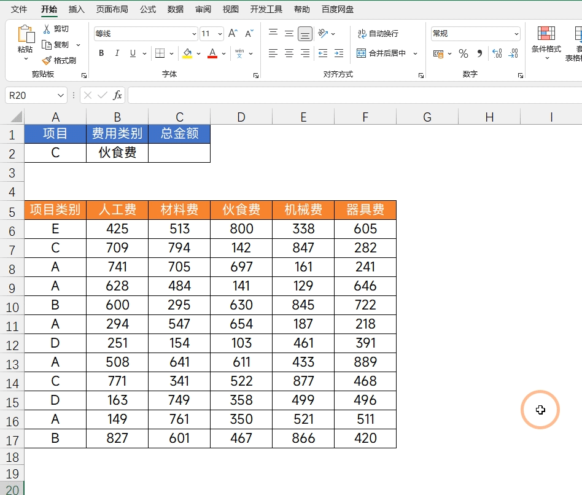Click inside the formula bar
This screenshot has width=582, height=495.
click(x=354, y=95)
